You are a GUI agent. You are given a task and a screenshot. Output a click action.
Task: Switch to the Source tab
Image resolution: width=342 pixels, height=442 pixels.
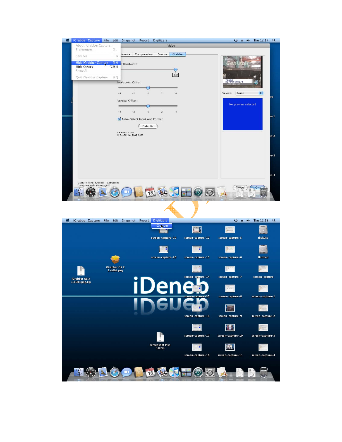(x=162, y=54)
